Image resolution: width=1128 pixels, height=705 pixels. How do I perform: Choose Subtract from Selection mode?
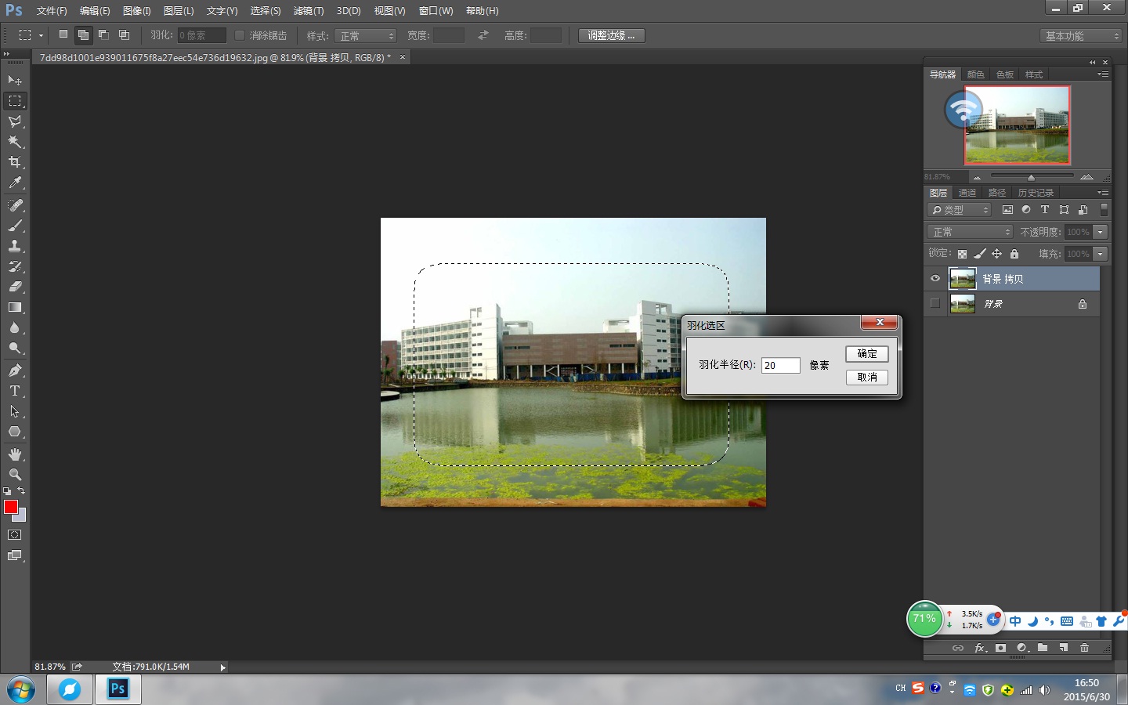point(103,35)
